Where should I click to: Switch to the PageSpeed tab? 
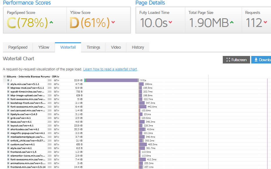pos(18,47)
